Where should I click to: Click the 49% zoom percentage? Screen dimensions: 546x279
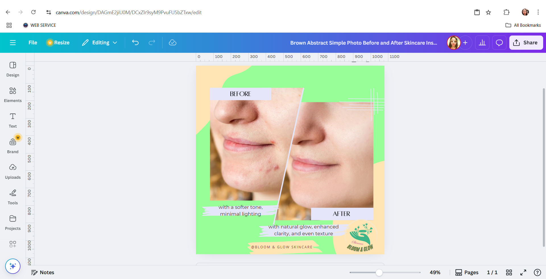pos(435,272)
